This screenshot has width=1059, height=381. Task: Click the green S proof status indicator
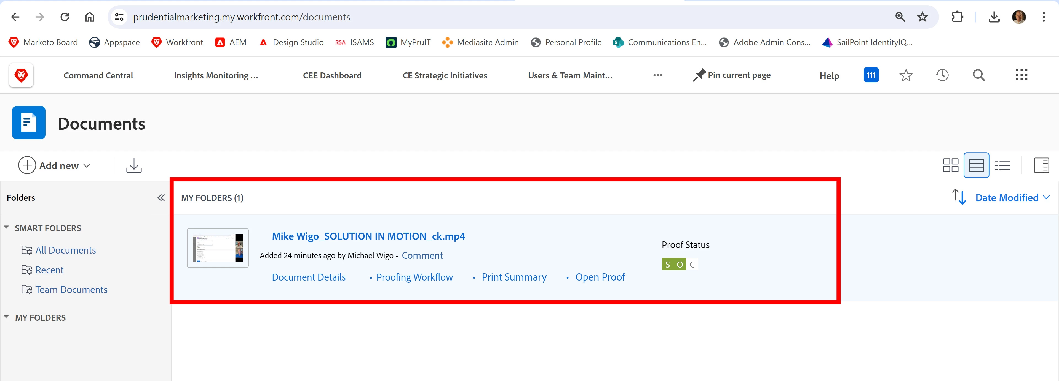[x=668, y=264]
